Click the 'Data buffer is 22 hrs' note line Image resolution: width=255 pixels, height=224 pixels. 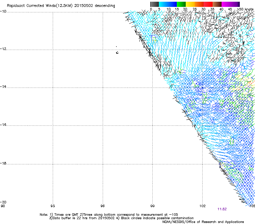[x=121, y=218]
